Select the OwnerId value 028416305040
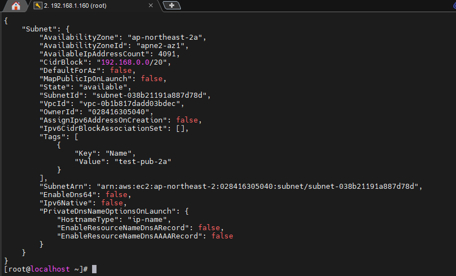 pos(119,112)
